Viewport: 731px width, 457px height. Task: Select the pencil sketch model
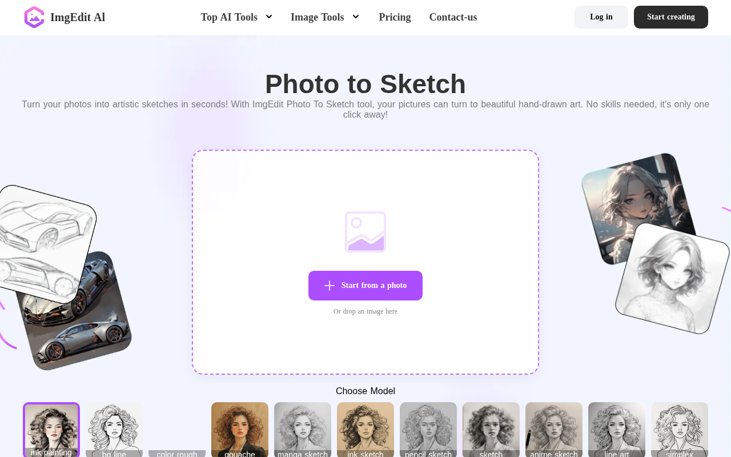(x=428, y=430)
